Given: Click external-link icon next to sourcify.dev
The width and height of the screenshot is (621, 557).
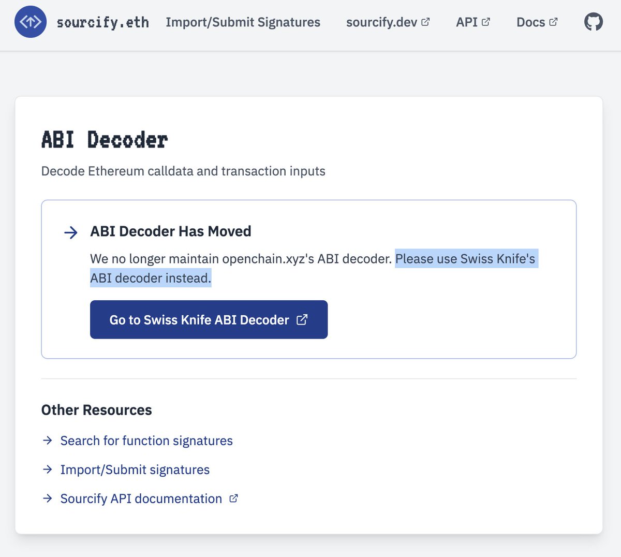Looking at the screenshot, I should [x=425, y=22].
